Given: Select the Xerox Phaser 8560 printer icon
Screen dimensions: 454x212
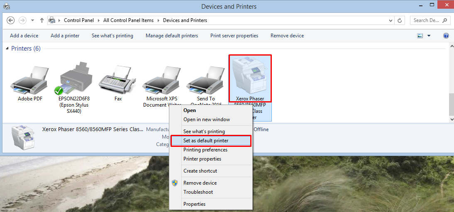Looking at the screenshot, I should [250, 75].
